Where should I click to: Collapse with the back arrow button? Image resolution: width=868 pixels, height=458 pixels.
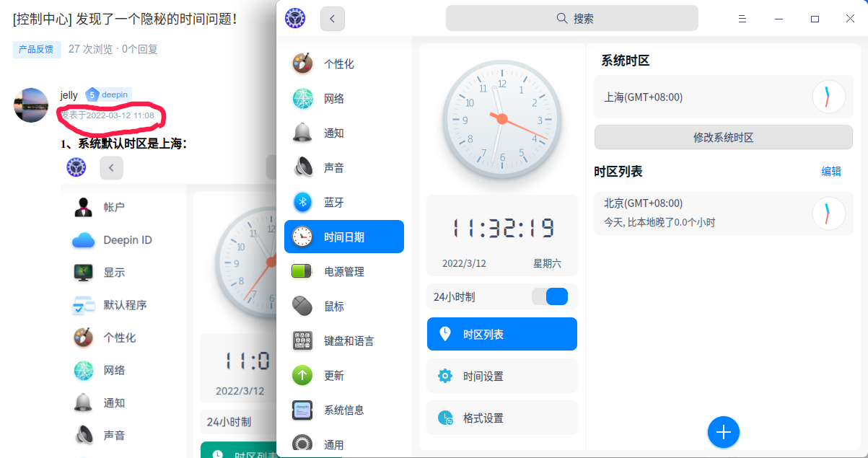tap(332, 18)
